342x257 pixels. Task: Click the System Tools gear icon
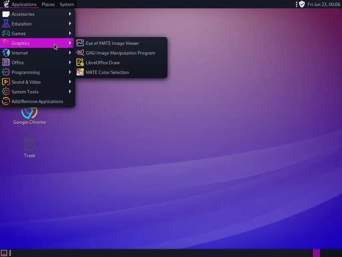(6, 92)
